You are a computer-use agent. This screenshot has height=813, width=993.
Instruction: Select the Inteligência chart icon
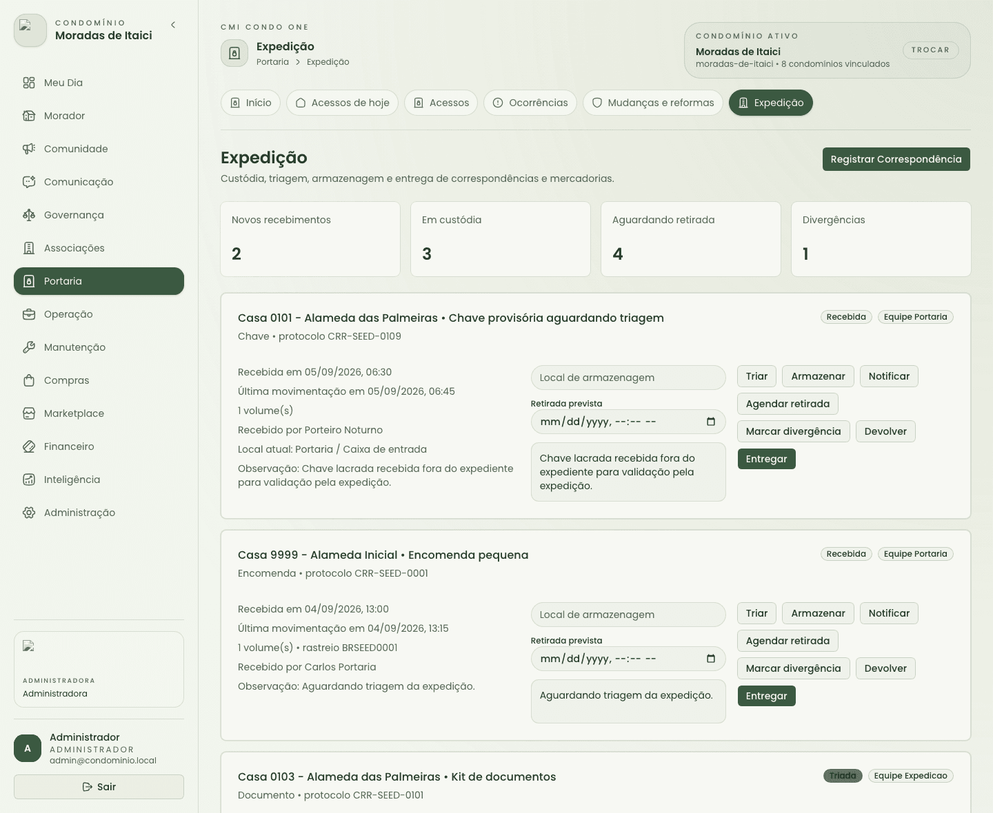coord(29,480)
